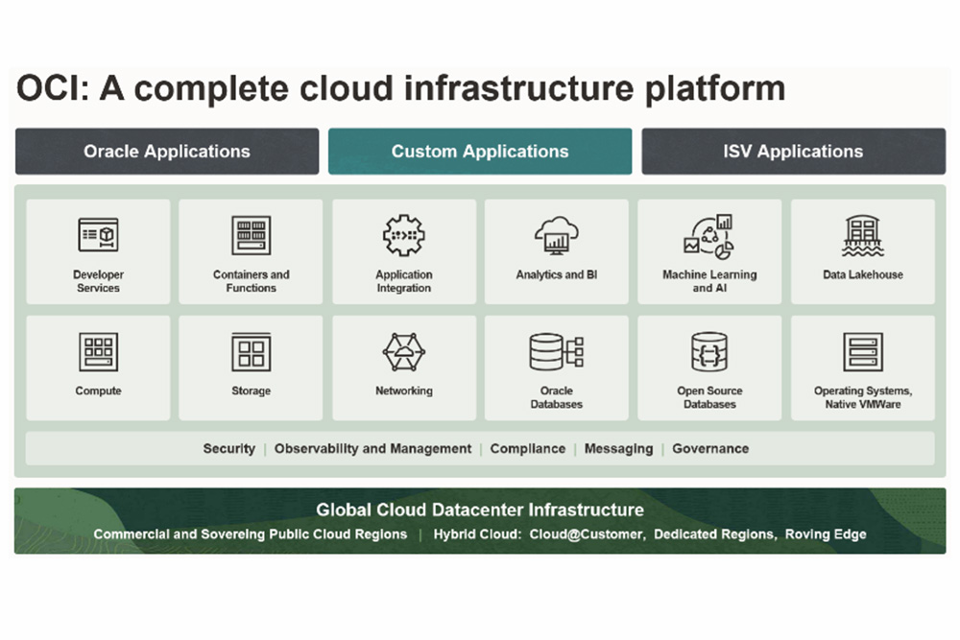Click the Governance label

click(710, 448)
